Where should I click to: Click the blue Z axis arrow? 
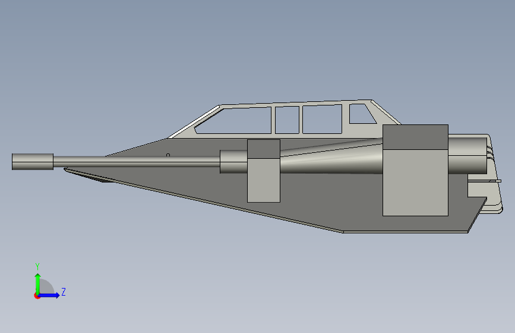pyautogui.click(x=49, y=295)
